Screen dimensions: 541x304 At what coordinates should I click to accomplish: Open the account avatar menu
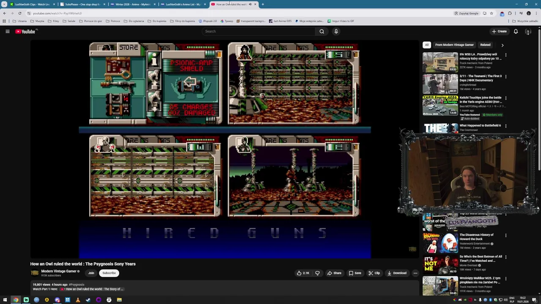(528, 31)
